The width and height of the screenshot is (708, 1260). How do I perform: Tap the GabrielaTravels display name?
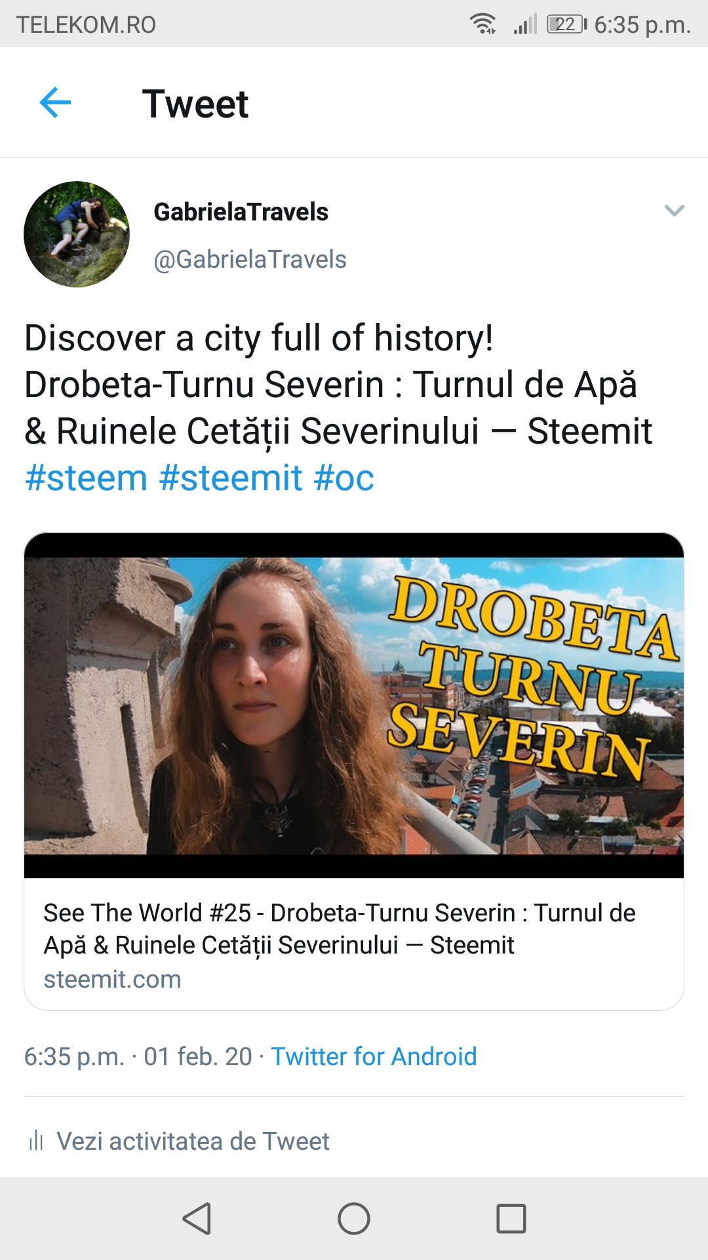tap(241, 212)
